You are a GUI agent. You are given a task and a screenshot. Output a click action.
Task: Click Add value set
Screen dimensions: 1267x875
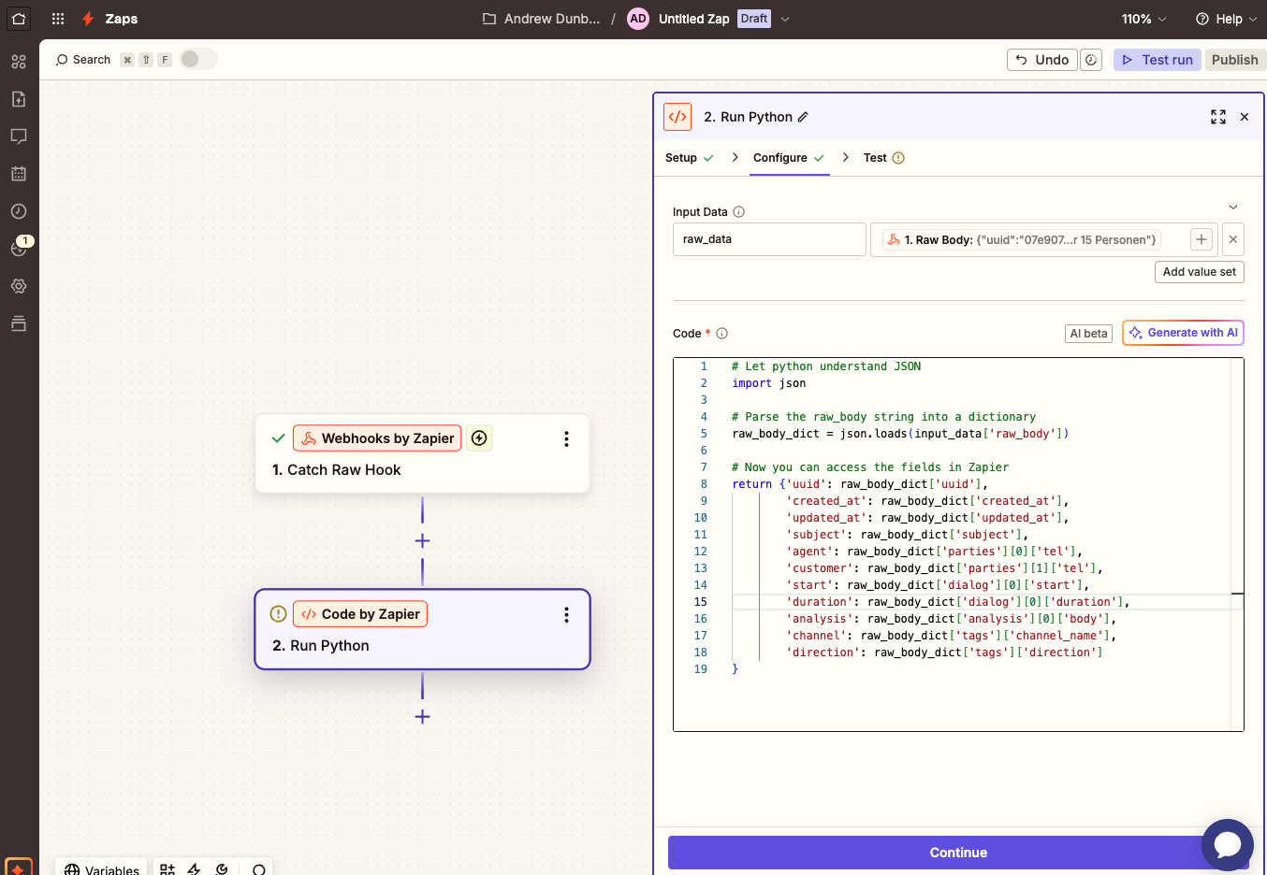[1200, 272]
